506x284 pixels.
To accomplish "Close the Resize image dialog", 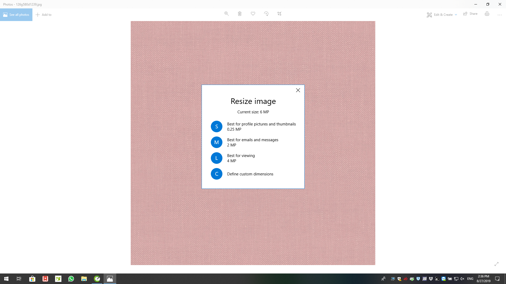I will click(298, 90).
